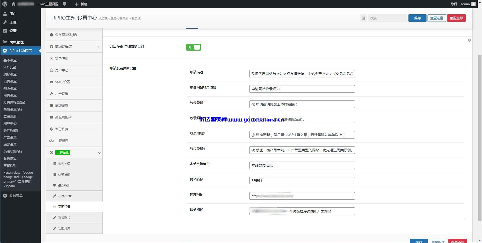Click the RiPro主题设置 gear icon
The width and height of the screenshot is (482, 243).
5,51
